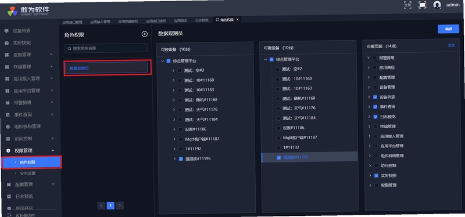The image size is (465, 217).
Task: Expand the 温湿度#11195 node under 可控设备
Action: point(175,158)
